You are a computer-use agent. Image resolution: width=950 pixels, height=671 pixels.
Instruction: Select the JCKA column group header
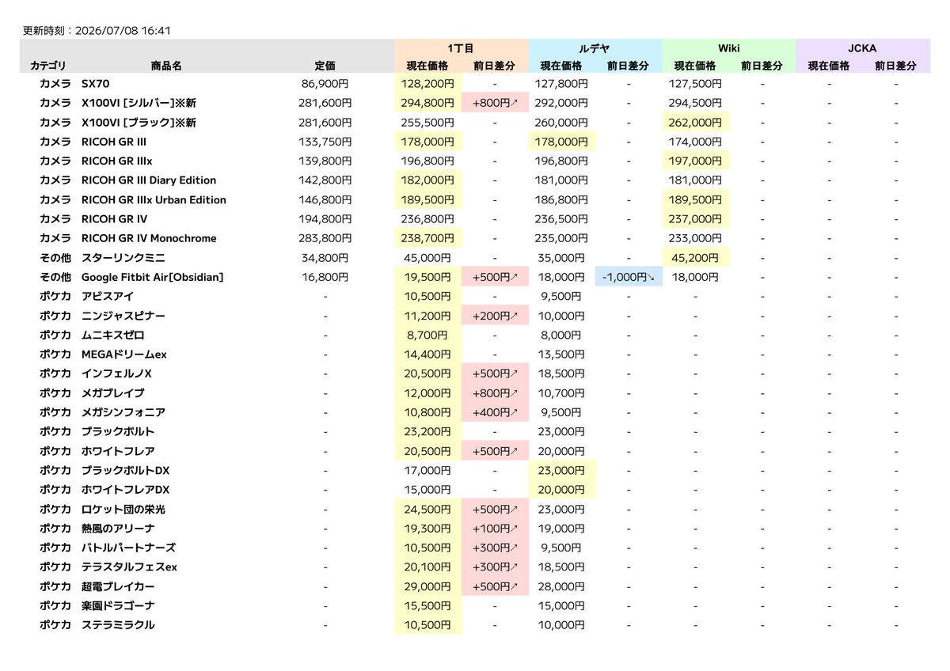tap(862, 48)
